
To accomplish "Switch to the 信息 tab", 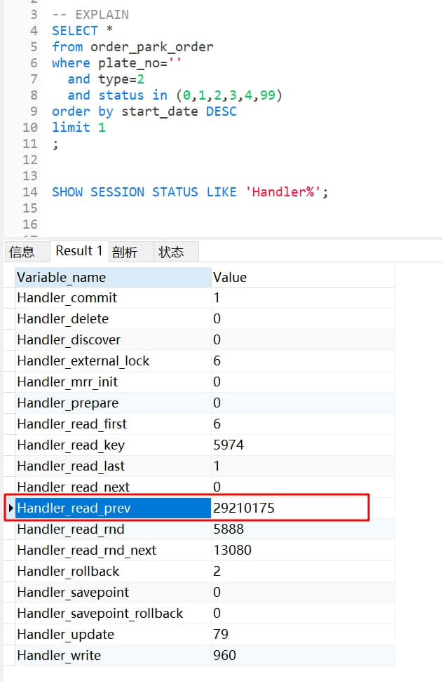I will 22,252.
